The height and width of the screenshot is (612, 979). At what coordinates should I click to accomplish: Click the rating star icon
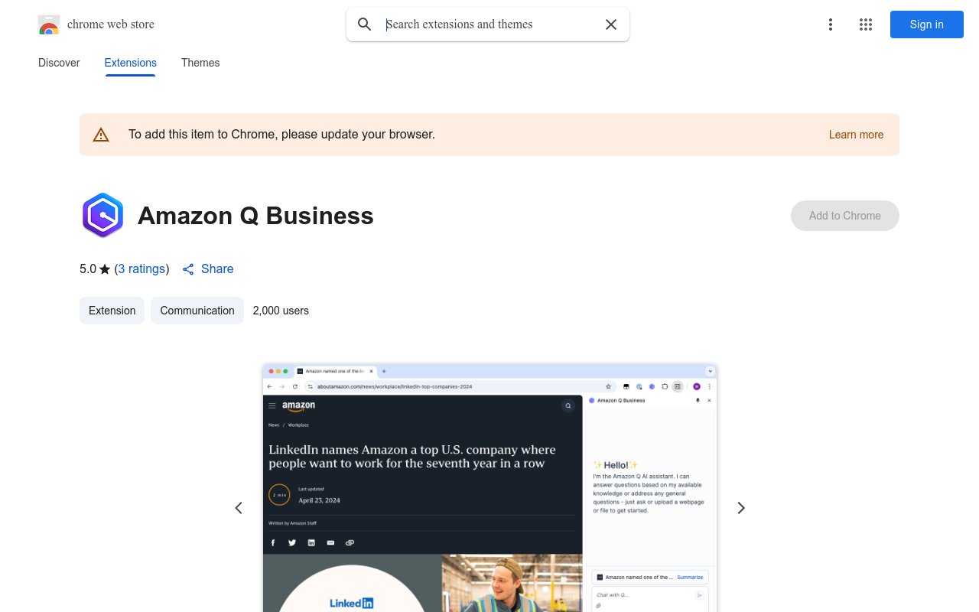click(x=105, y=269)
